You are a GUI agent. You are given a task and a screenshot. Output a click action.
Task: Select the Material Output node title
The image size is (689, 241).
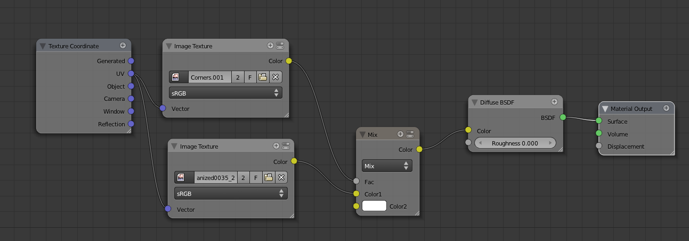tap(631, 109)
